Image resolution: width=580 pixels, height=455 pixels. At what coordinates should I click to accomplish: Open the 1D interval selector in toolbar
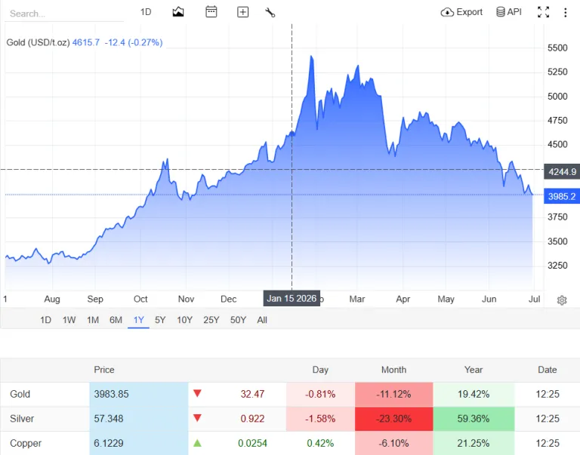click(146, 12)
